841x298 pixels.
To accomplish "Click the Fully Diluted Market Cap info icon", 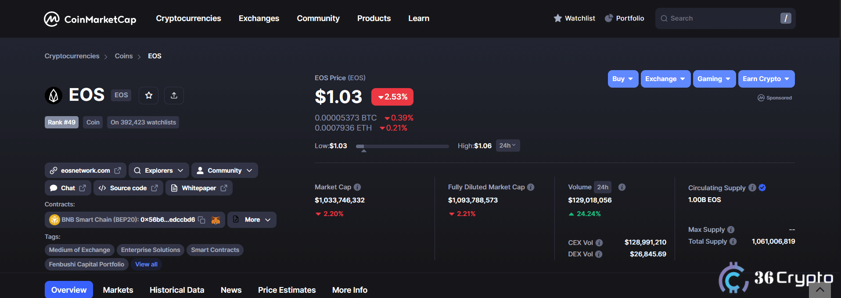I will pos(531,187).
